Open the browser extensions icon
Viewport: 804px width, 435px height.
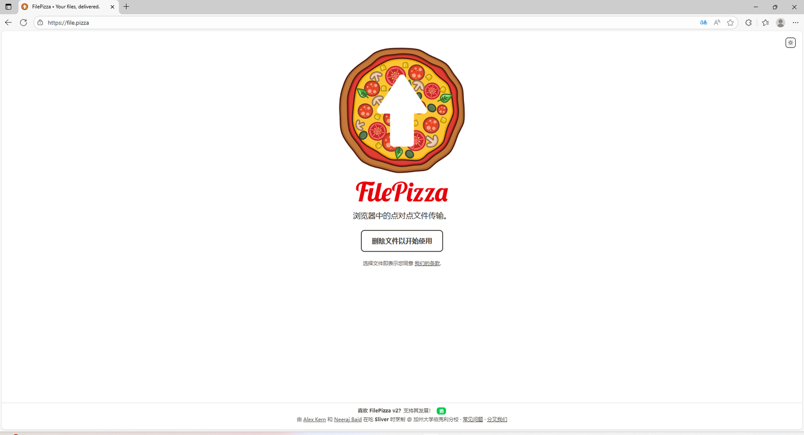pos(749,23)
